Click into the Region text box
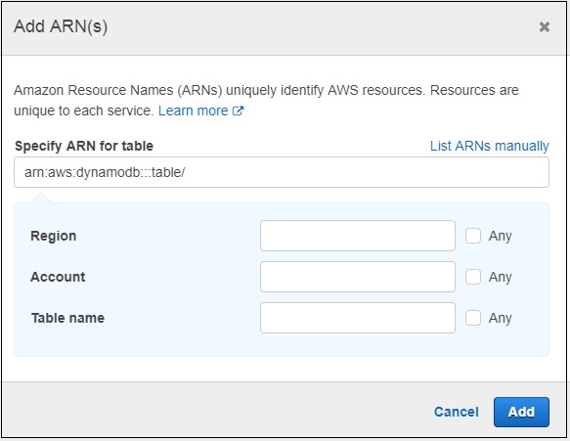The height and width of the screenshot is (441, 570). click(358, 236)
